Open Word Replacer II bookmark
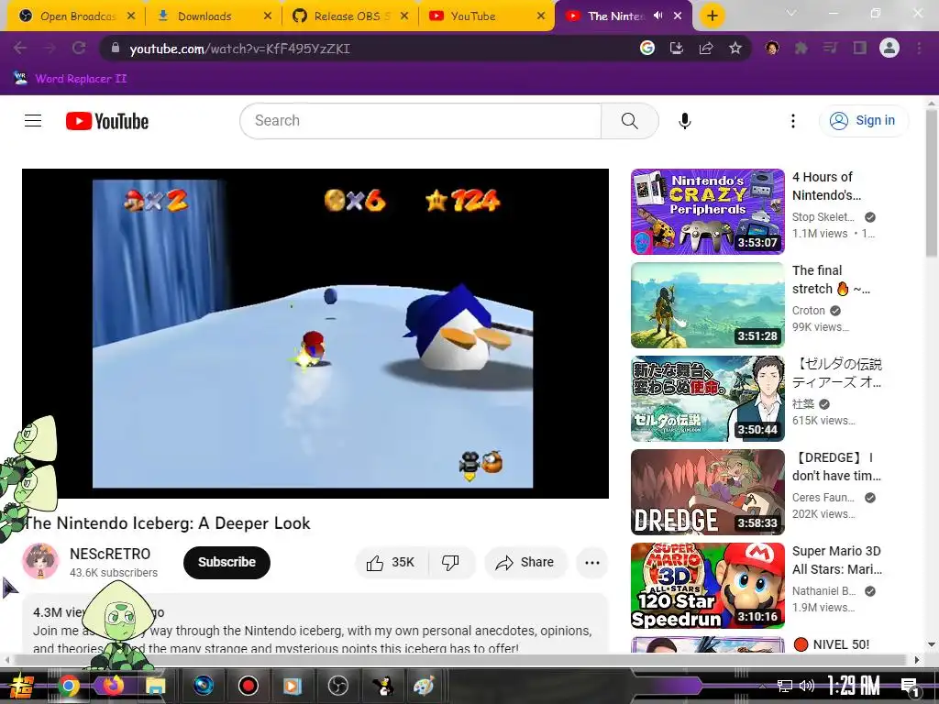 [x=71, y=79]
